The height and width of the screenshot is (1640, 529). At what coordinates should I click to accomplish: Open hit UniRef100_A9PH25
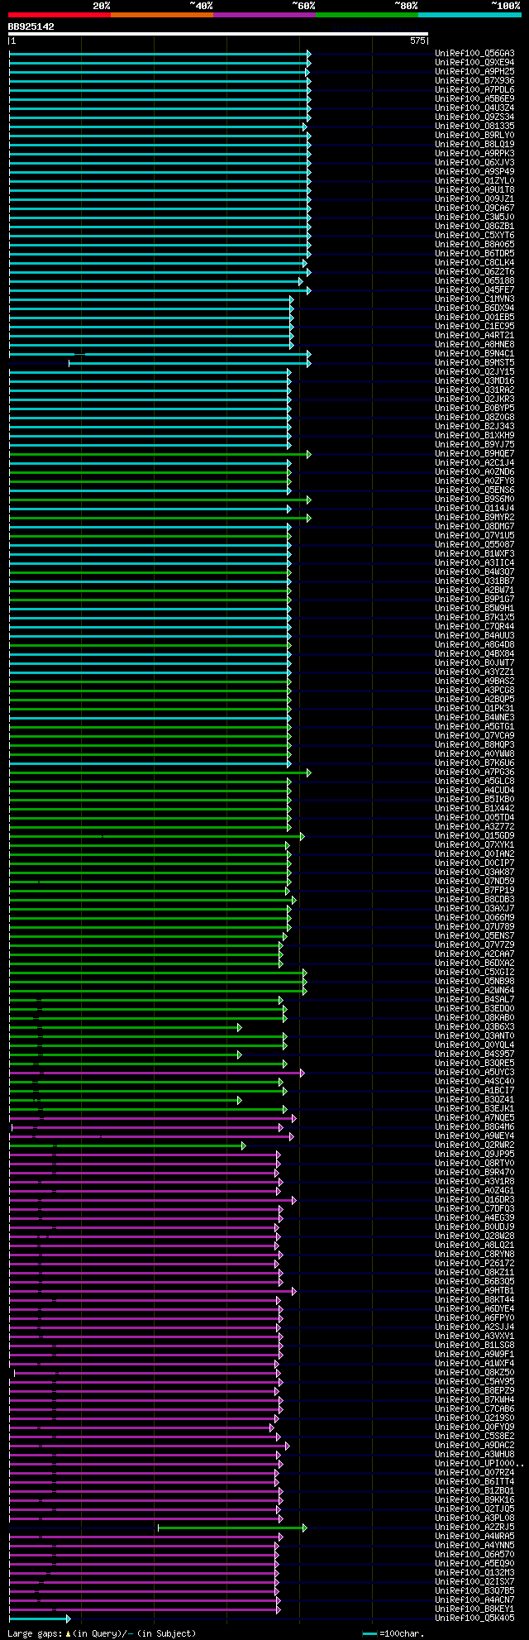pyautogui.click(x=474, y=71)
